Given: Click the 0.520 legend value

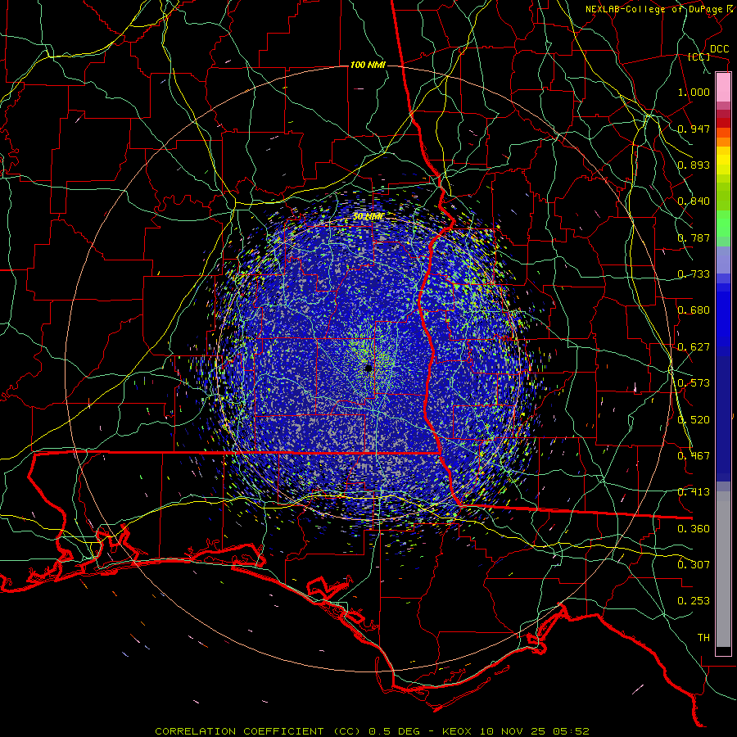Looking at the screenshot, I should (694, 420).
